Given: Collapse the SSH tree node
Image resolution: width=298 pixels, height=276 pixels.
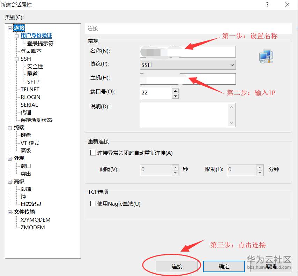Looking at the screenshot, I should click(x=17, y=59).
